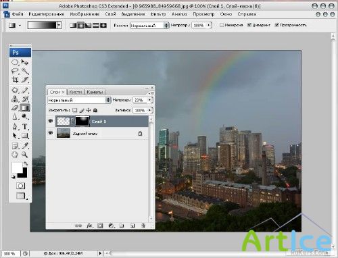The image size is (338, 258).
Task: Toggle lock position
Action: click(x=89, y=110)
